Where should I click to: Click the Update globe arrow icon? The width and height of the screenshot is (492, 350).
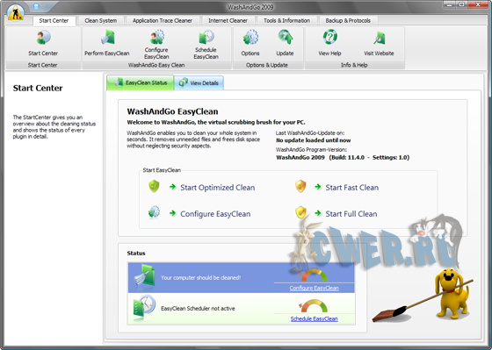286,37
